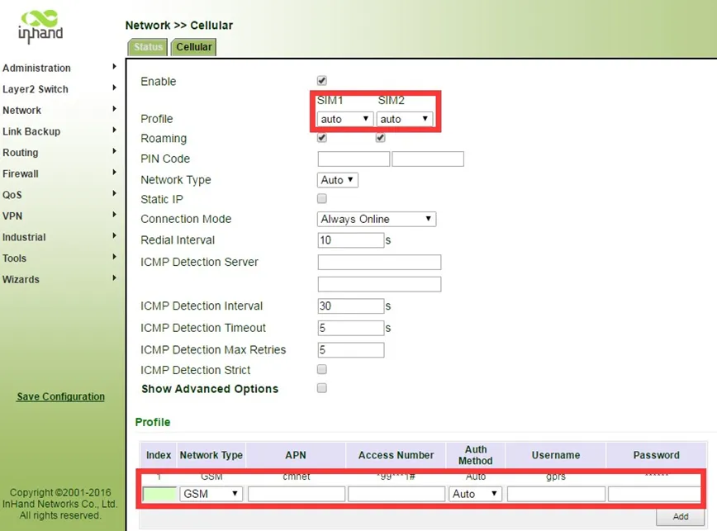Click the Add profile button
Image resolution: width=717 pixels, height=531 pixels.
[681, 517]
